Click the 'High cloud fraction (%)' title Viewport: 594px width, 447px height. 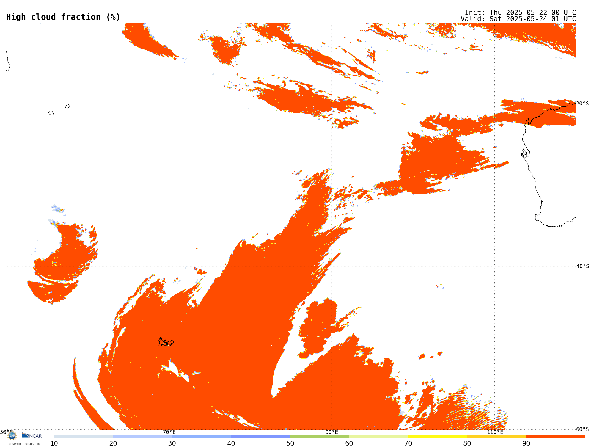[x=63, y=17]
